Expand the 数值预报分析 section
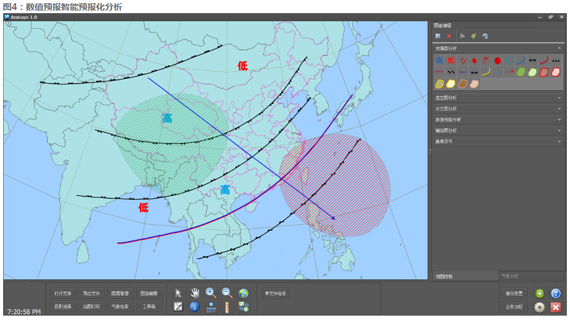 pyautogui.click(x=498, y=120)
